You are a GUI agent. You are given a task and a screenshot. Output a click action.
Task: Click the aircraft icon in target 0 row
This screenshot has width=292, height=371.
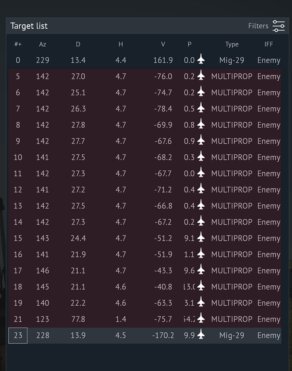pyautogui.click(x=201, y=60)
